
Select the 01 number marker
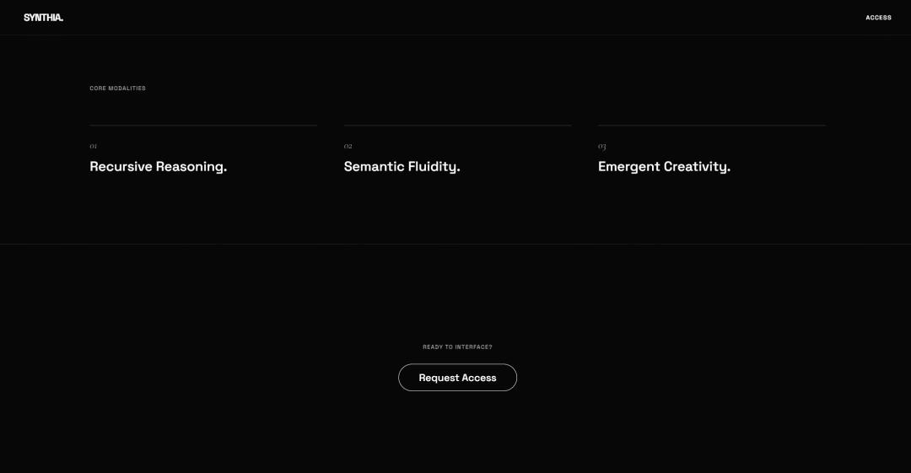click(x=94, y=147)
